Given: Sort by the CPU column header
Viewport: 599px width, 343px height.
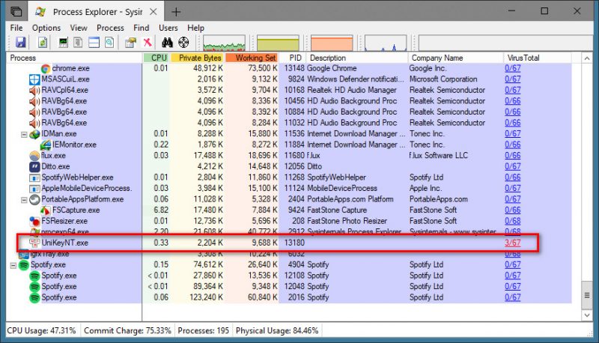Looking at the screenshot, I should pos(156,58).
